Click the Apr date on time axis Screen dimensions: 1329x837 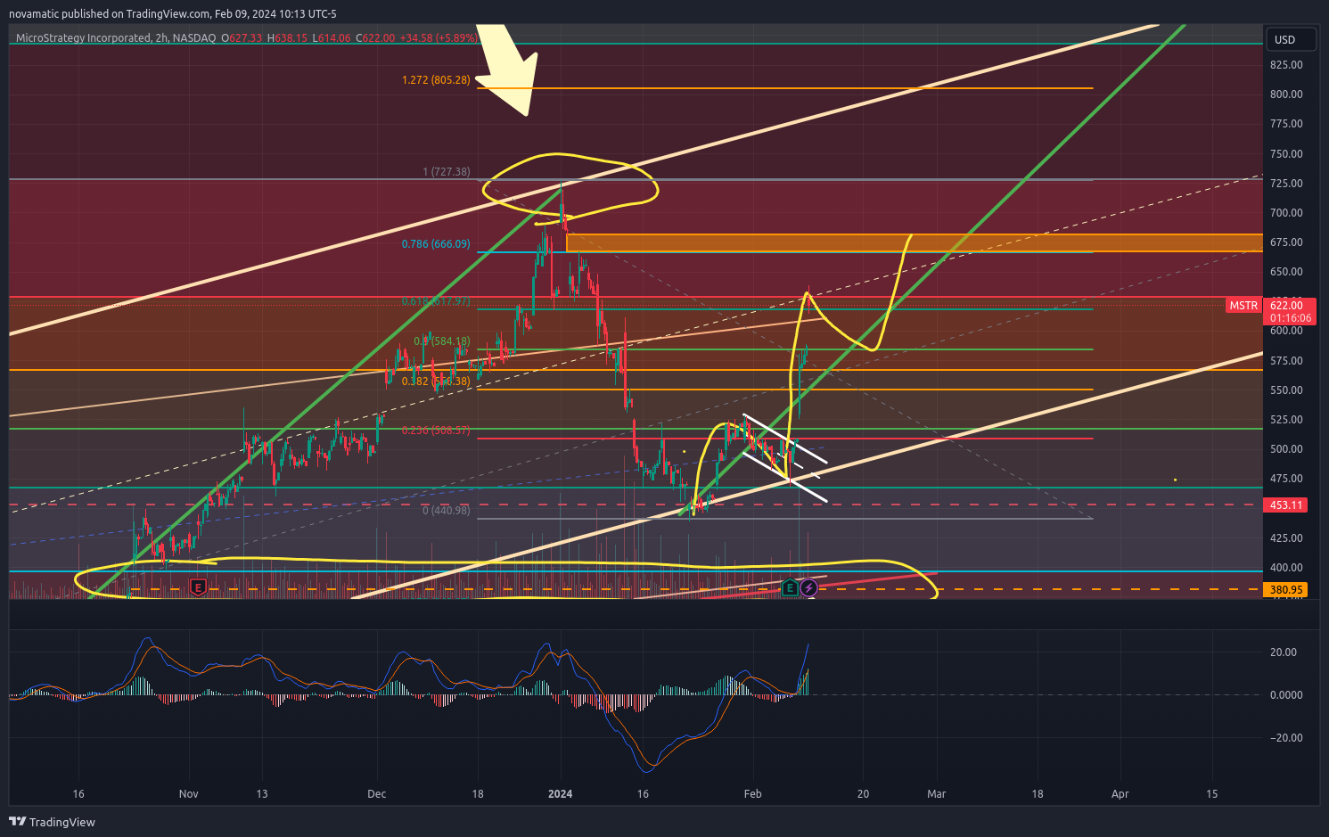(x=1120, y=794)
